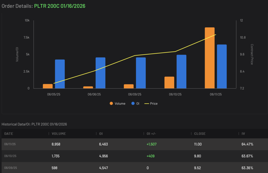Click the orange Volume legend dot
Viewport: 268px width, 173px height.
[x=111, y=103]
